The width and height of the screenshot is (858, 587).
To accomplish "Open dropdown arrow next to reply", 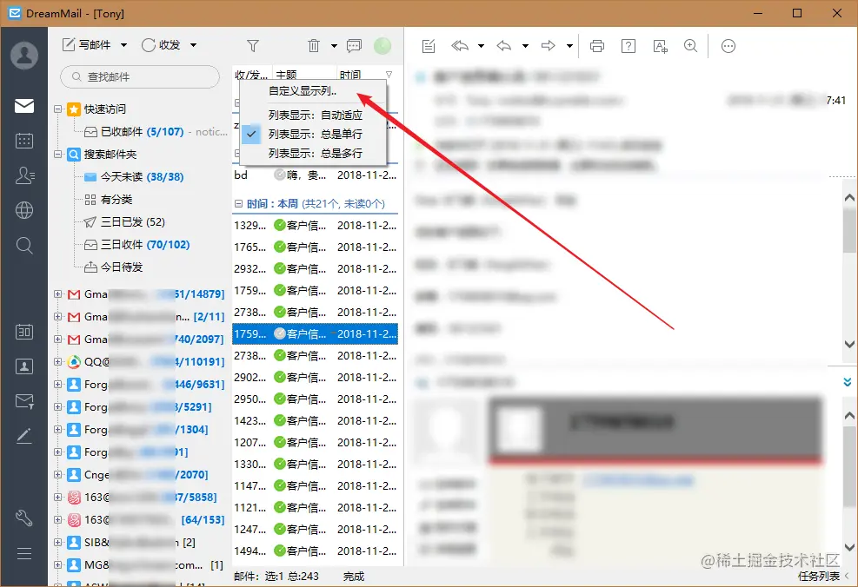I will click(x=525, y=46).
